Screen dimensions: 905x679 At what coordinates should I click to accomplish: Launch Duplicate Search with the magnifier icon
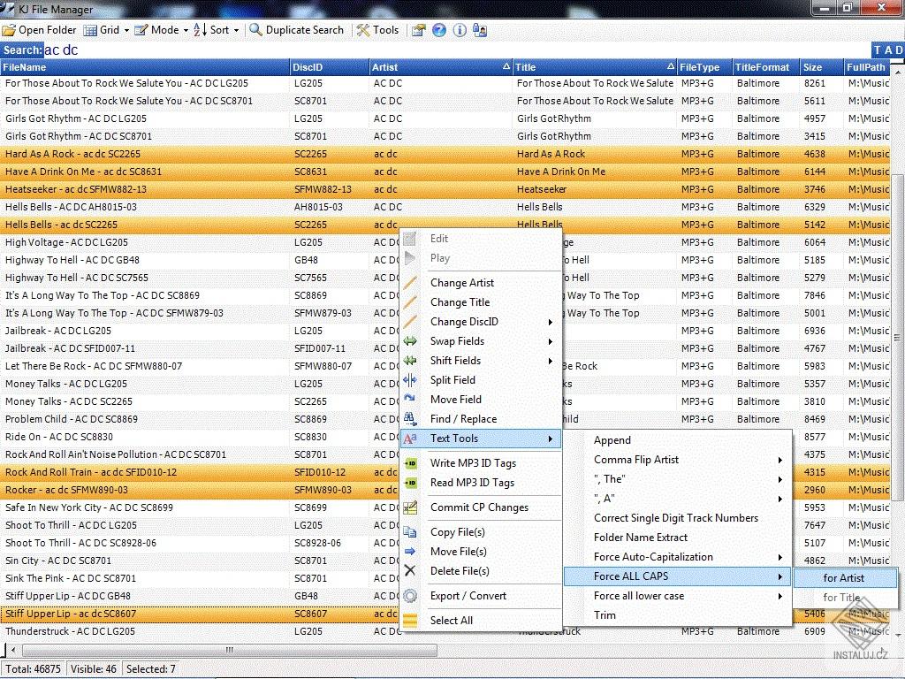tap(255, 29)
